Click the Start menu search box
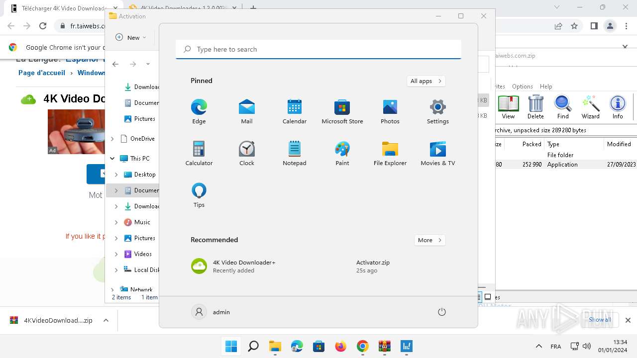 [x=318, y=49]
